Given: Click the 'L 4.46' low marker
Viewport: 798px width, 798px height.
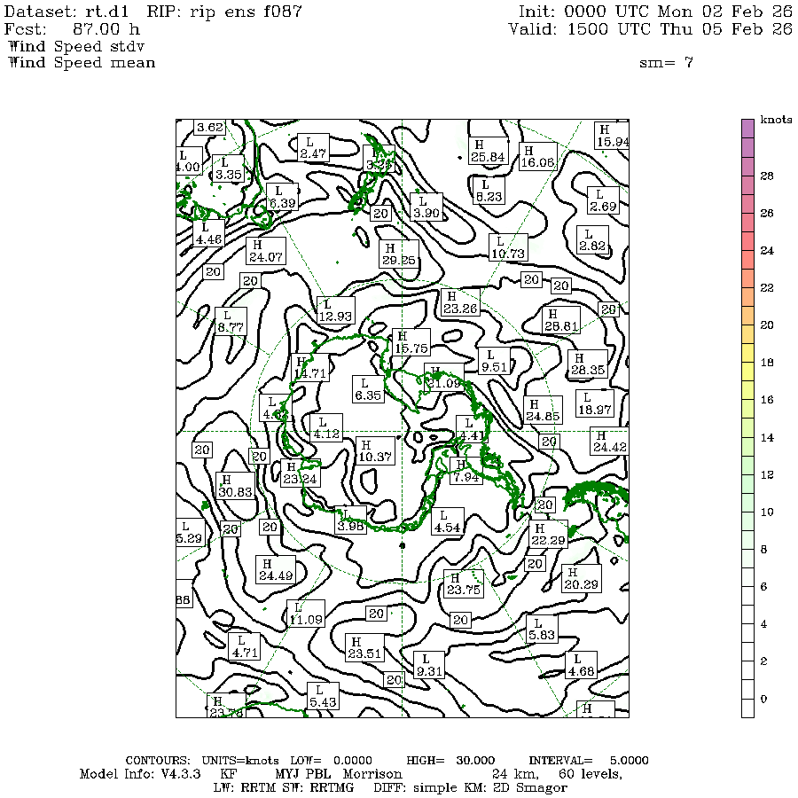Looking at the screenshot, I should [208, 233].
